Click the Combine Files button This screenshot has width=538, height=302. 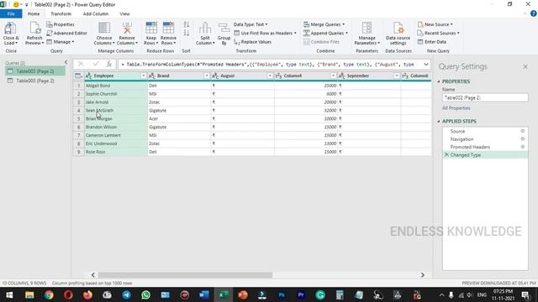[x=321, y=42]
